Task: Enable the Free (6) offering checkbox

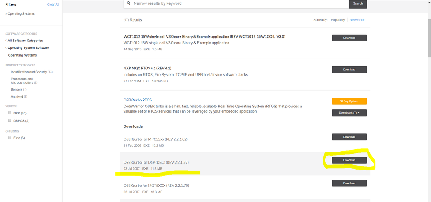Action: (x=10, y=137)
